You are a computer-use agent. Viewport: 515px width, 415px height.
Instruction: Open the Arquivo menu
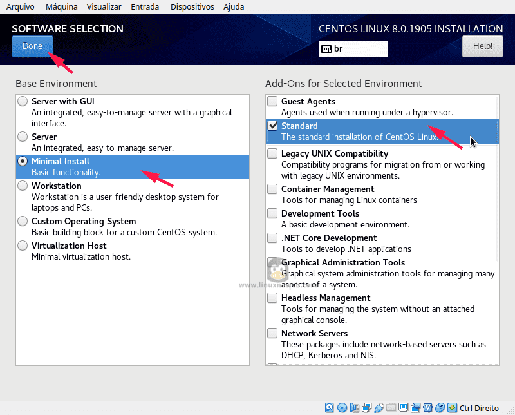pos(20,6)
